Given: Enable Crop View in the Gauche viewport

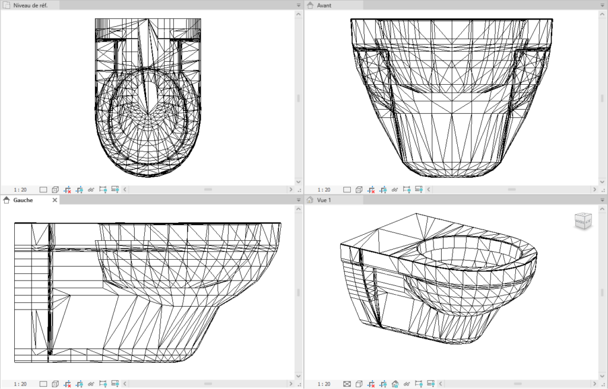Looking at the screenshot, I should pyautogui.click(x=66, y=384).
